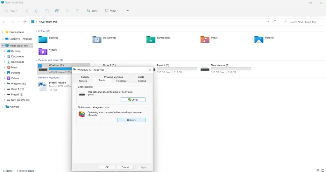Select Windows (C:) in navigation pane
The height and width of the screenshot is (172, 326).
(18, 83)
